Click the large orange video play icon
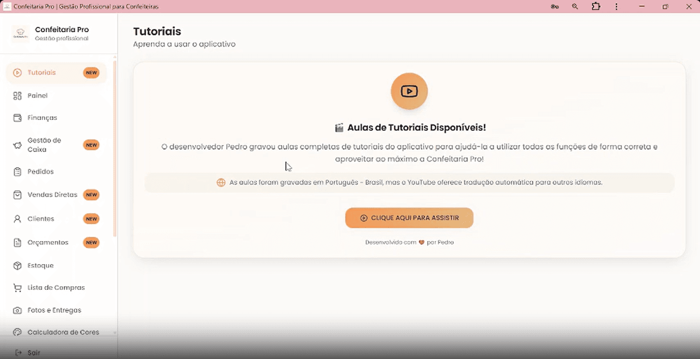Viewport: 700px width, 359px height. pos(409,91)
